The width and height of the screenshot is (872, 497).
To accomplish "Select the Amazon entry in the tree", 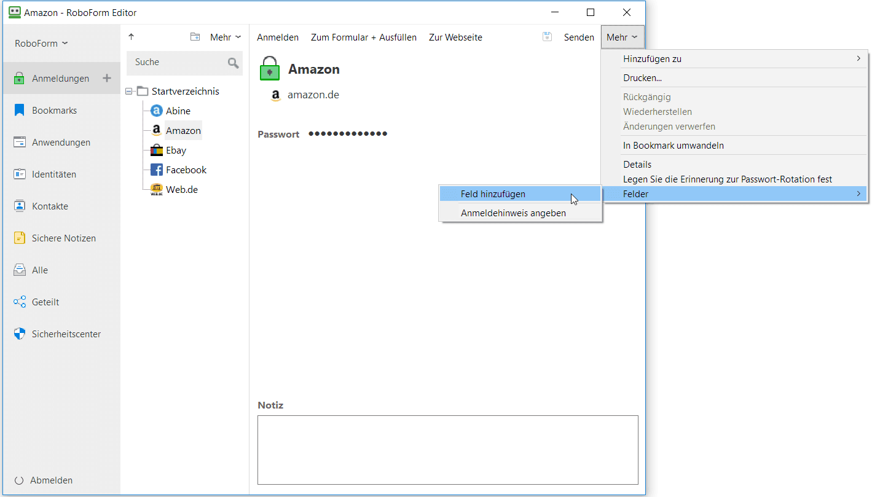I will tap(183, 131).
